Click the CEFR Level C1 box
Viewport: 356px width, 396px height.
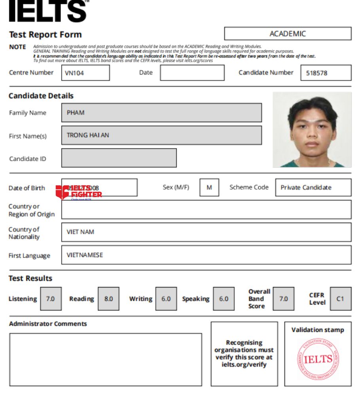click(x=341, y=299)
